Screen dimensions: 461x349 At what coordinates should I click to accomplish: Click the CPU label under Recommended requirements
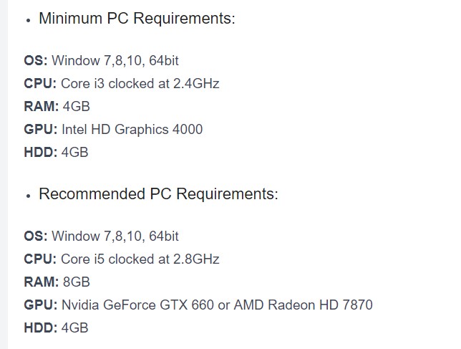pyautogui.click(x=40, y=259)
